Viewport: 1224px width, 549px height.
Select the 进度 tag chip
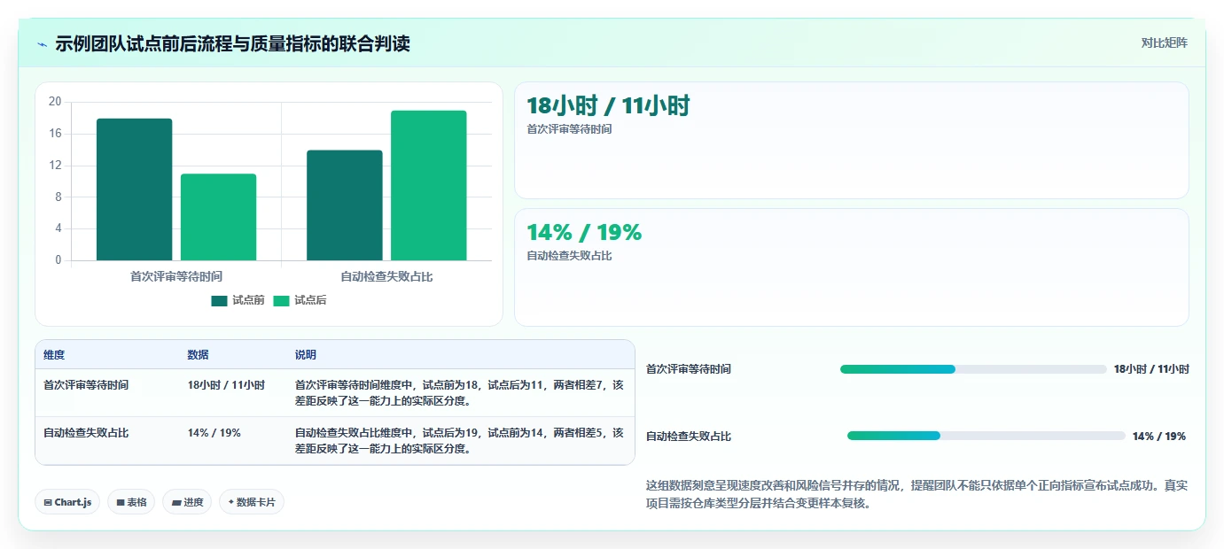click(187, 502)
